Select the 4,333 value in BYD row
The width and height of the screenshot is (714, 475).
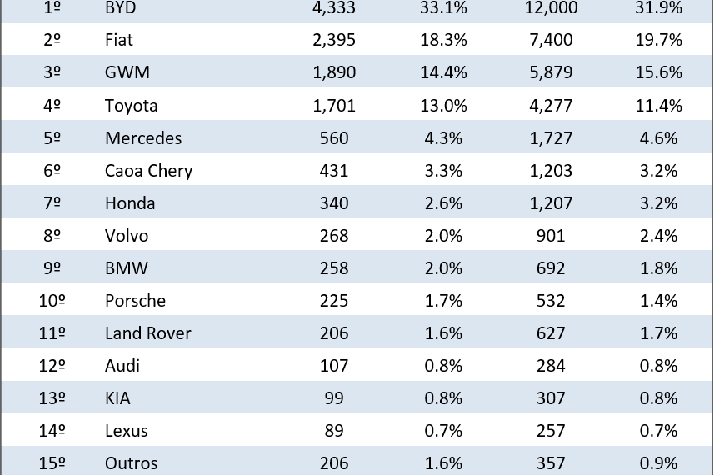pos(334,7)
